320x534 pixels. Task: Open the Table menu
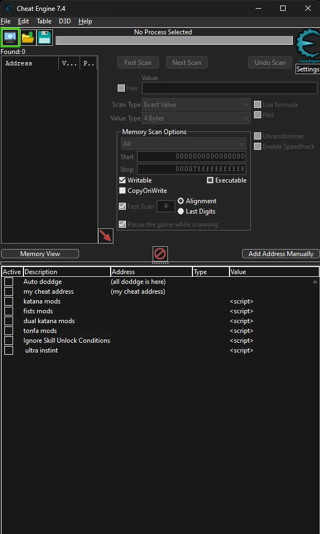tap(44, 21)
